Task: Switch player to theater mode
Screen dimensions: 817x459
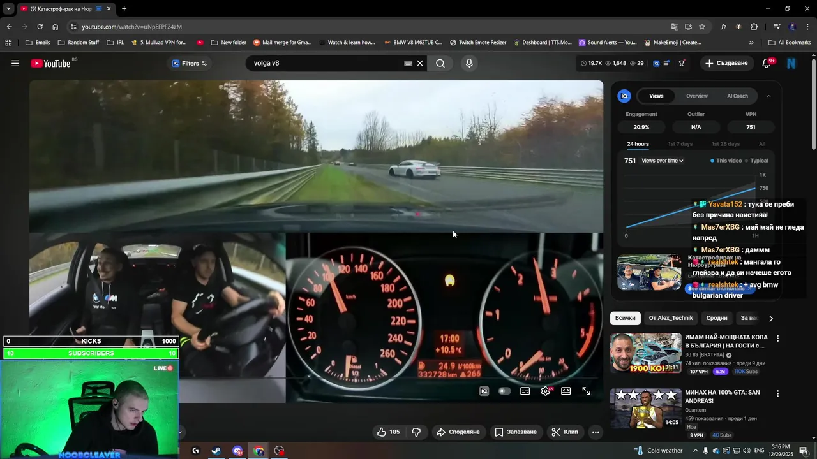Action: tap(566, 391)
